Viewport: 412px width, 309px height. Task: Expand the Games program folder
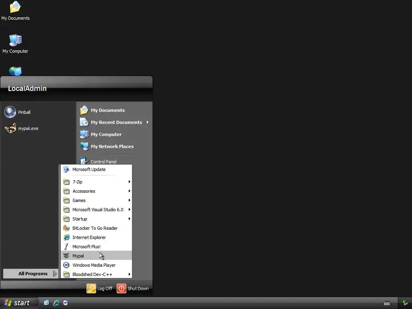pyautogui.click(x=96, y=200)
